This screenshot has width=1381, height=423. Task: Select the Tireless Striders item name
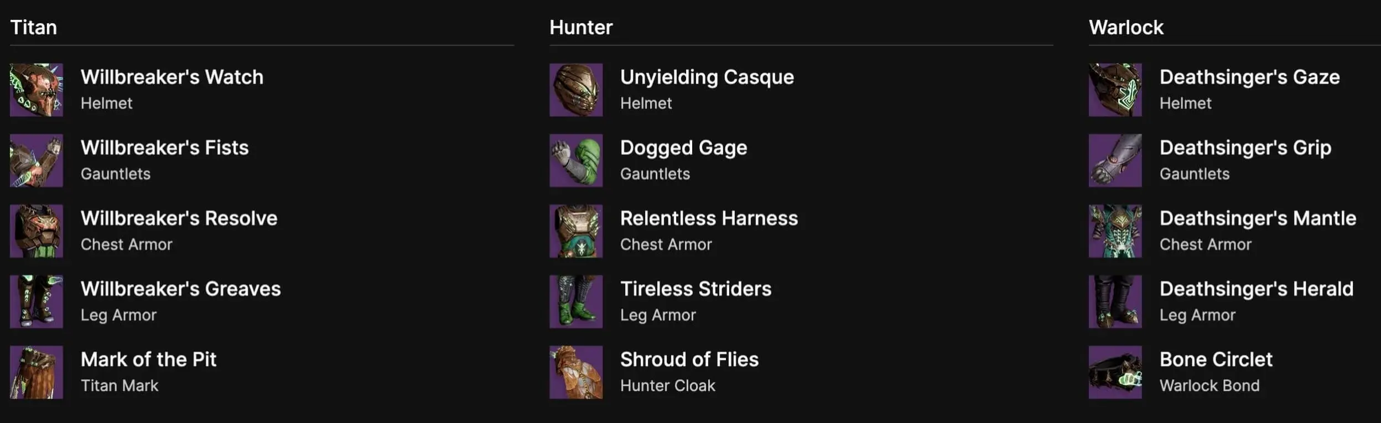click(696, 288)
